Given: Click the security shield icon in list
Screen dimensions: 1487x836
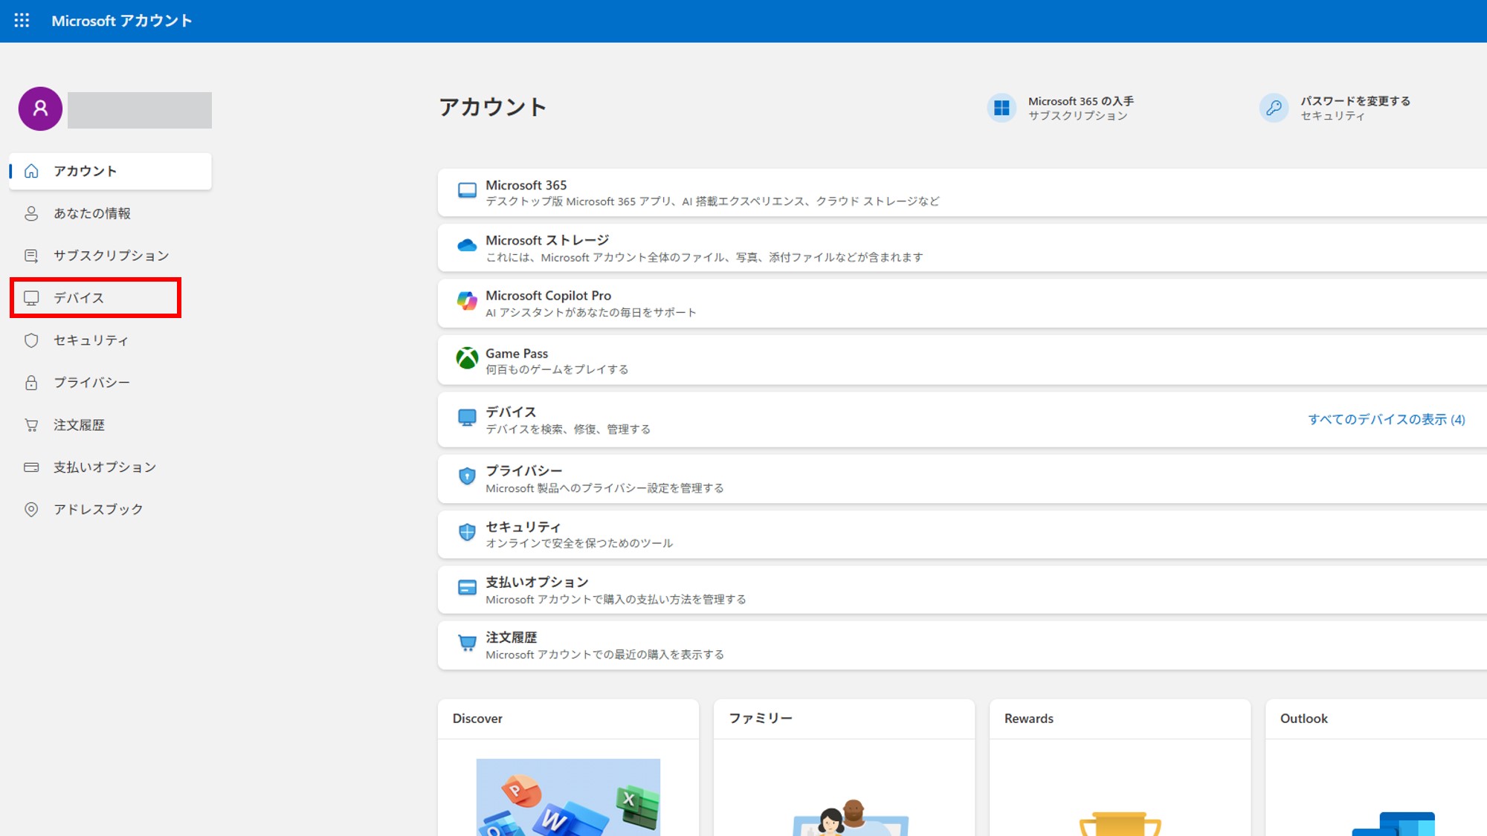Looking at the screenshot, I should [x=467, y=532].
